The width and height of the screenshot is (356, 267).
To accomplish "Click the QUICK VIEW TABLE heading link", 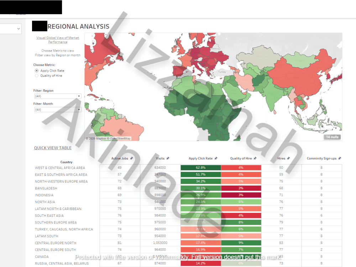I will pyautogui.click(x=53, y=148).
